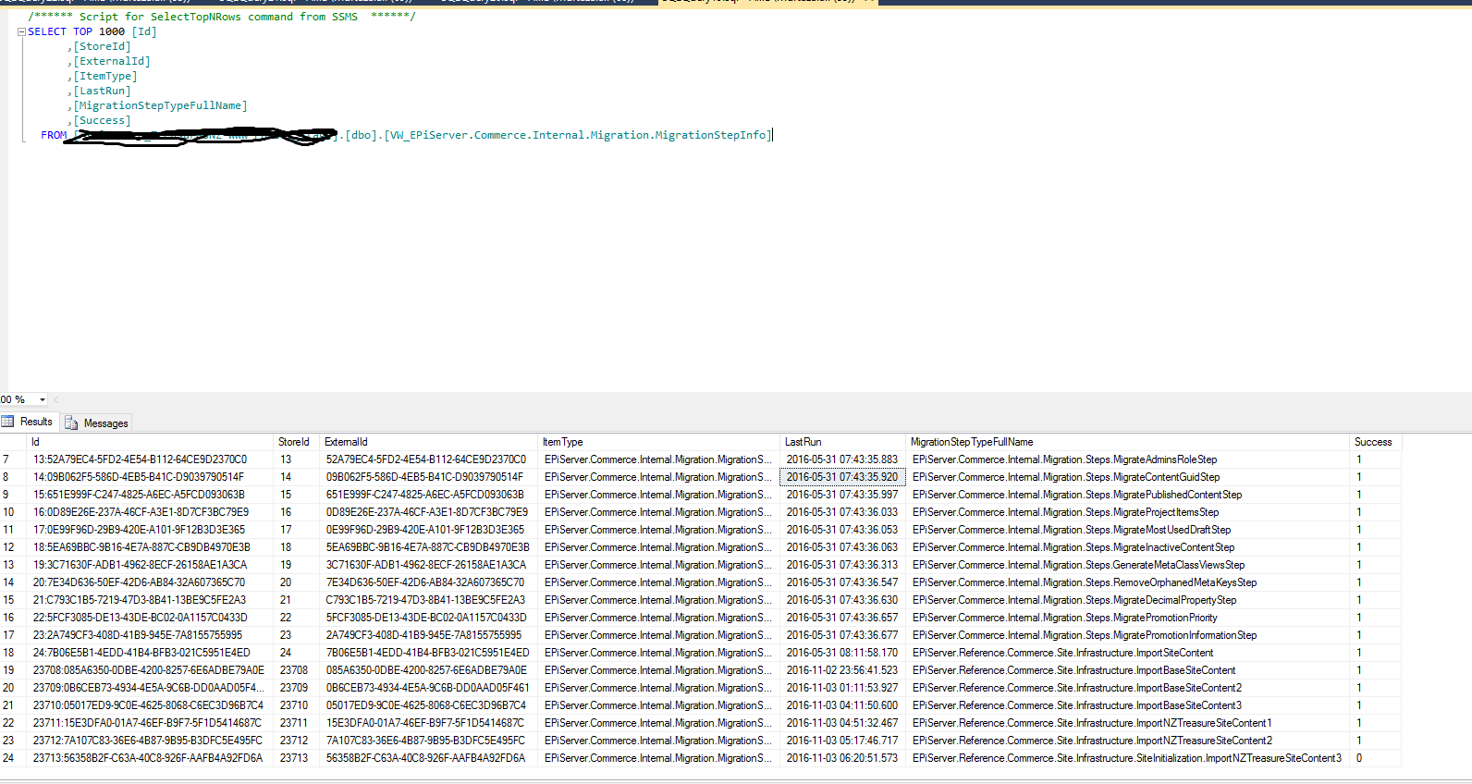Open the Messages tab
1472x784 pixels.
point(97,423)
